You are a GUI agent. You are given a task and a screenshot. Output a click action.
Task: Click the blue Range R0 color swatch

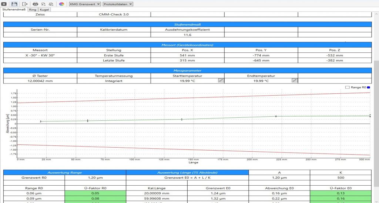(x=369, y=87)
